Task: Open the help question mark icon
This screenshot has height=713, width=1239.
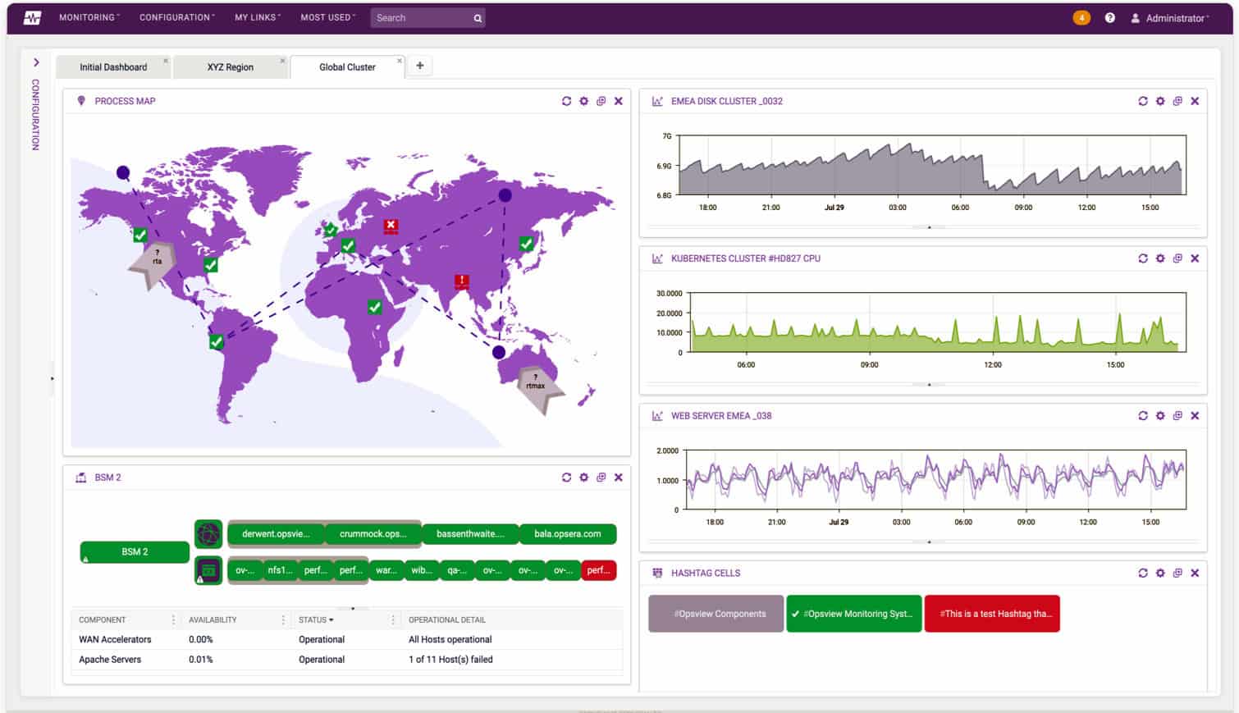Action: (1109, 17)
